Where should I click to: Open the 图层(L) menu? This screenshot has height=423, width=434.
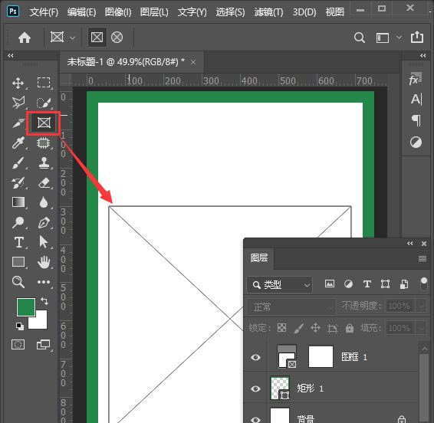pos(154,12)
